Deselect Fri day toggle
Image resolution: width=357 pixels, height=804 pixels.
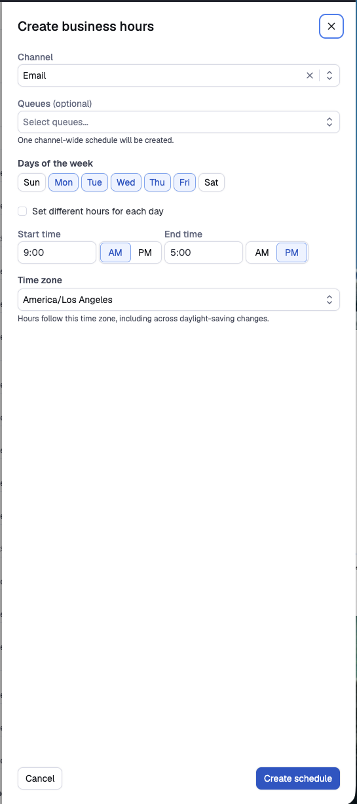click(x=185, y=182)
